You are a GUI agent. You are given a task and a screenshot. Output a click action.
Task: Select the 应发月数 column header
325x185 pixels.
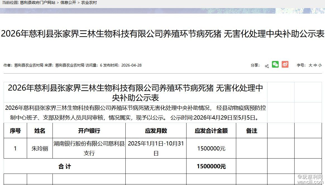156,131
